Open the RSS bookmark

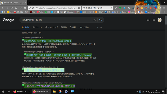coord(47,12)
